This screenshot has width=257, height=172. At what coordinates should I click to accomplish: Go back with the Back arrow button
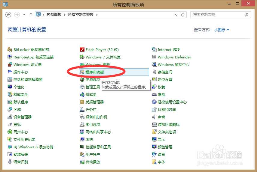coord(8,15)
